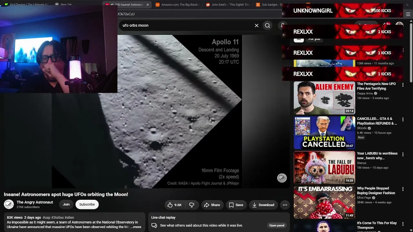Switch to the Amazon.com Big Black tab
The image size is (413, 232).
(177, 5)
